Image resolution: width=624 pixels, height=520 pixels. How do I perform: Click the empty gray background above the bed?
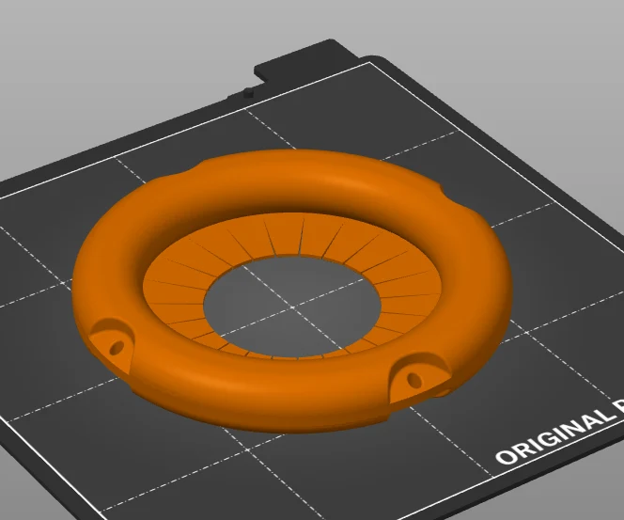coord(119,60)
